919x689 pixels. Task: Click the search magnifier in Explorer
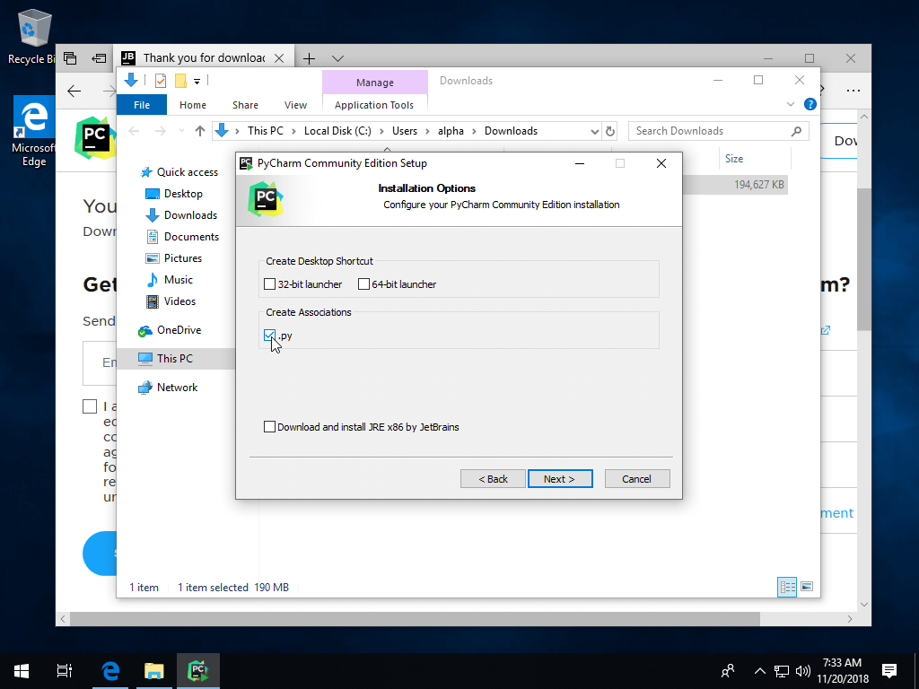[x=796, y=131]
